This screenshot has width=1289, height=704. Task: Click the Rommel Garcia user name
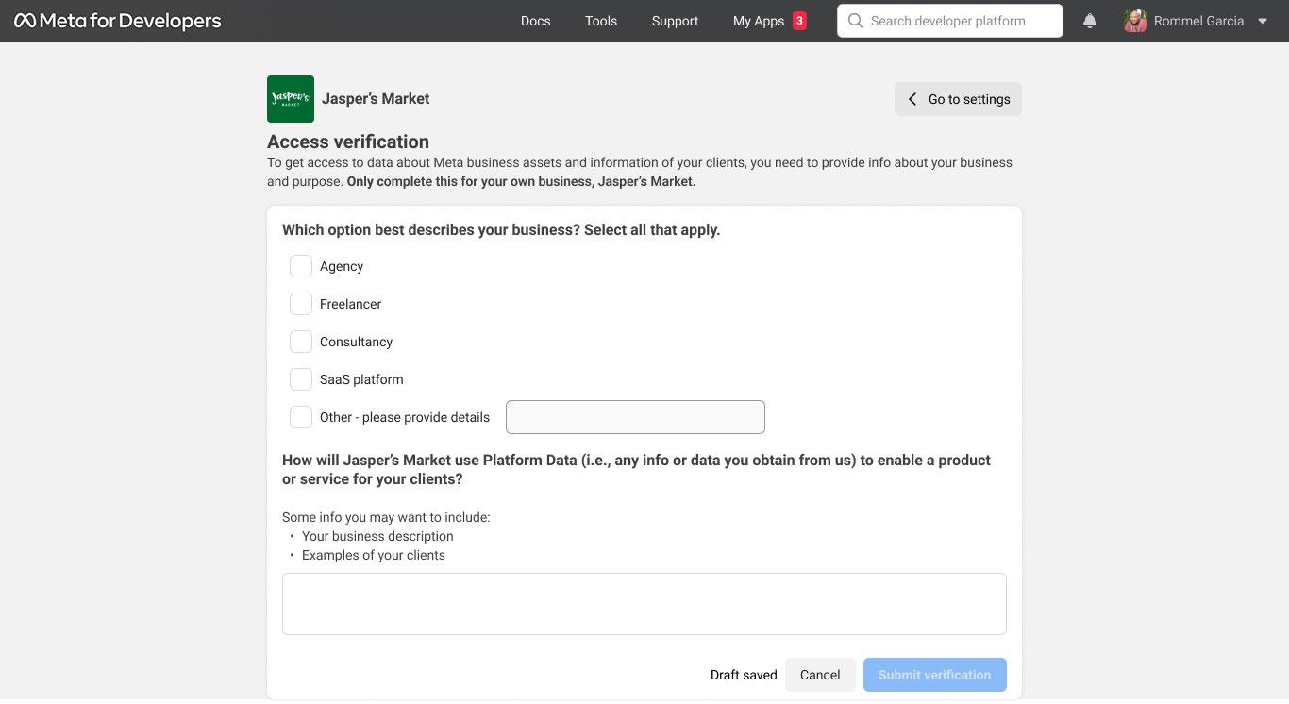1198,21
